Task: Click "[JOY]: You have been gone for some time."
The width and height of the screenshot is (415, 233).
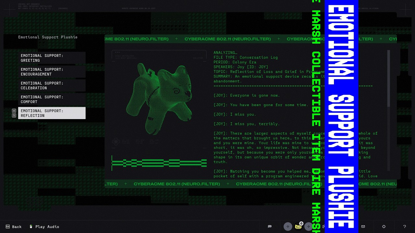Action: (x=261, y=105)
